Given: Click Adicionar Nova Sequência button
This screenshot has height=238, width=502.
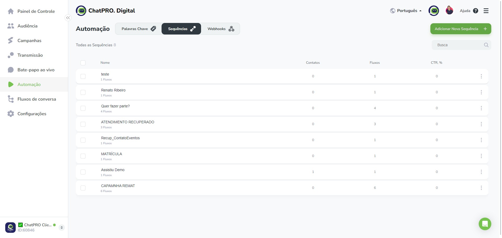Looking at the screenshot, I should pos(461,29).
